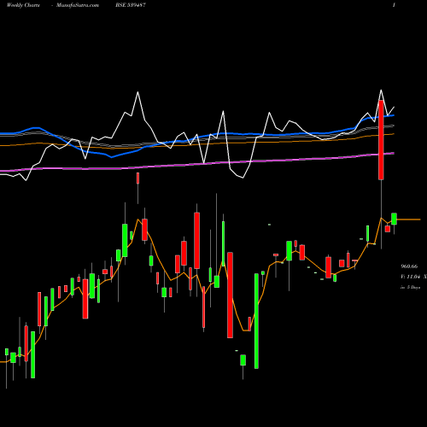
Task: Click the tall red candlestick at the latest spike
Action: (x=381, y=140)
